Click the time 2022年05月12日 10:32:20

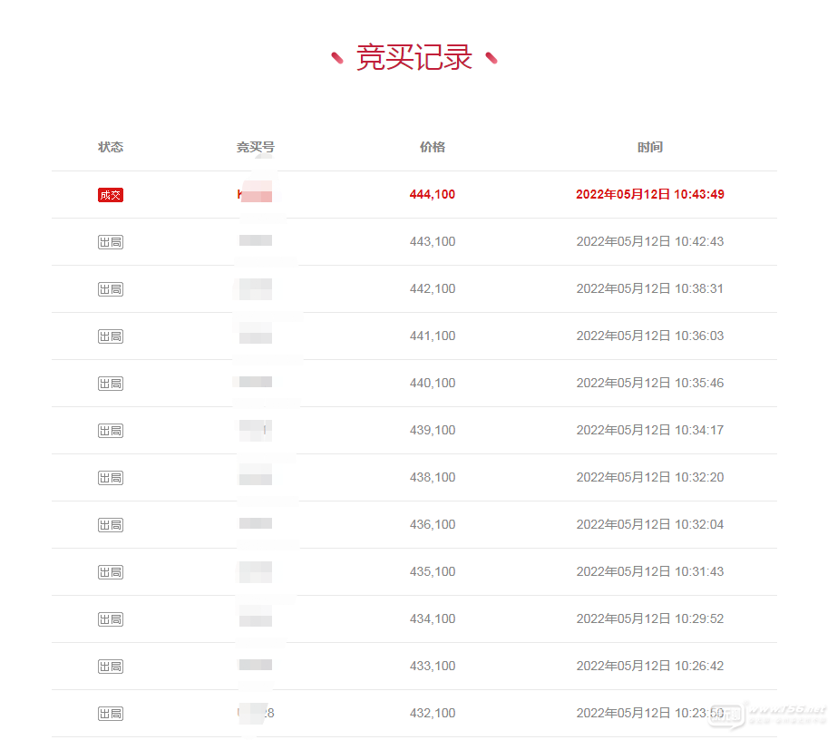pyautogui.click(x=650, y=477)
